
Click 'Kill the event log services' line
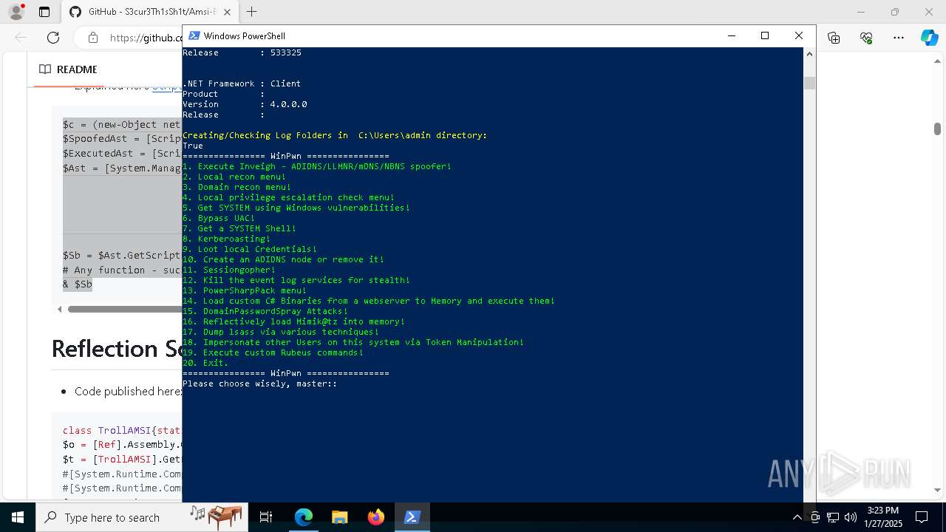pos(296,280)
